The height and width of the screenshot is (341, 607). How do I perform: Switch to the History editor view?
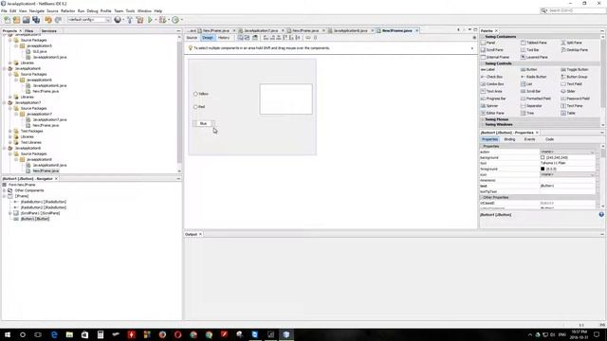(x=224, y=38)
